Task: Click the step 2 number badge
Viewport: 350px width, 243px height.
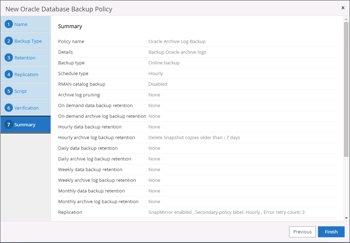Action: pyautogui.click(x=9, y=41)
